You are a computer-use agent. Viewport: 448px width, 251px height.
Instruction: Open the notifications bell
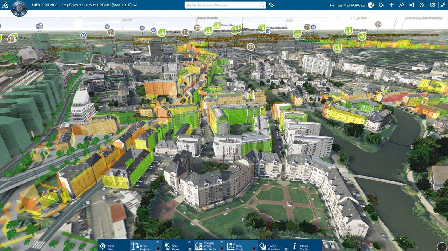[x=381, y=5]
